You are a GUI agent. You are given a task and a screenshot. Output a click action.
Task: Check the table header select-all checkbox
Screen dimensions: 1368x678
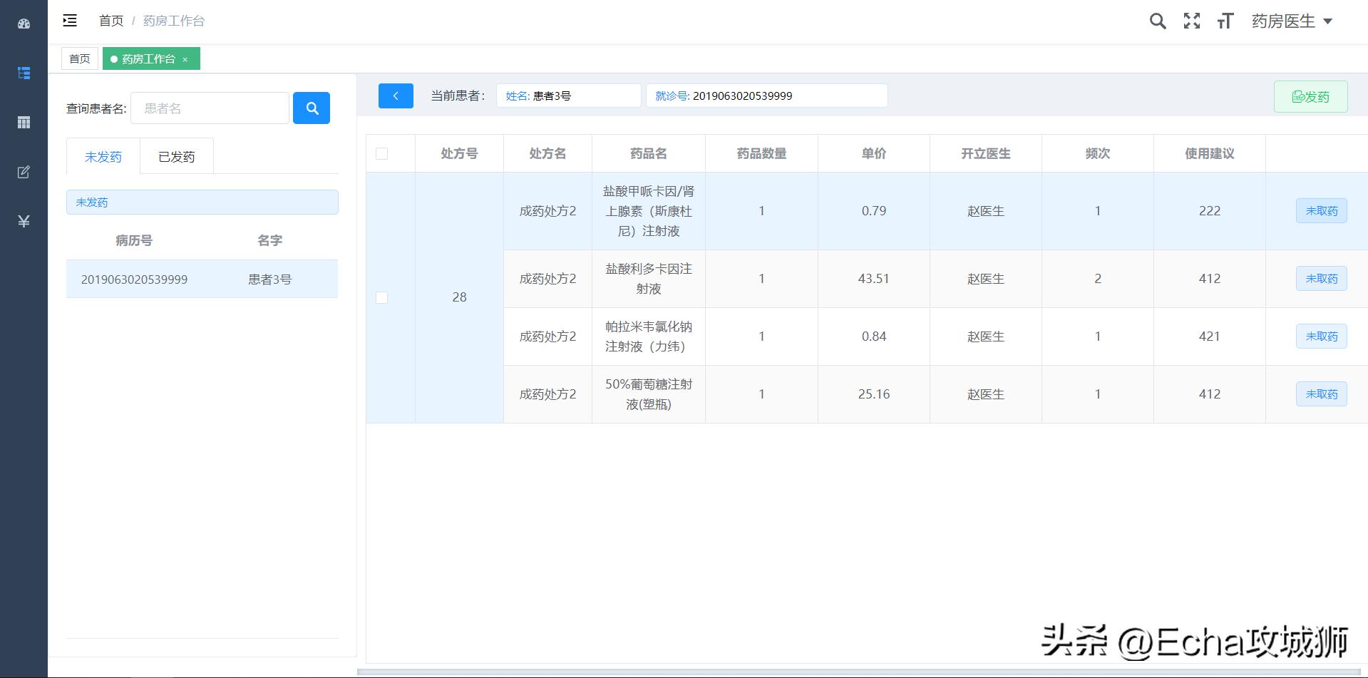(x=382, y=152)
